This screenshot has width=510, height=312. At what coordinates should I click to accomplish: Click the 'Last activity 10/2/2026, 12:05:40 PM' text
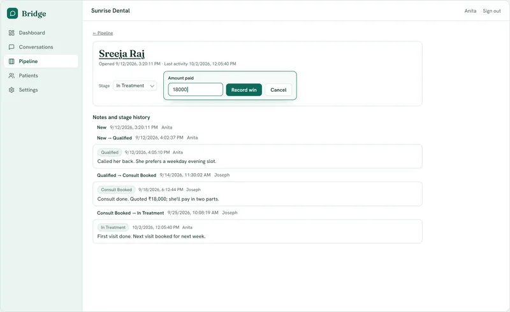tap(200, 64)
